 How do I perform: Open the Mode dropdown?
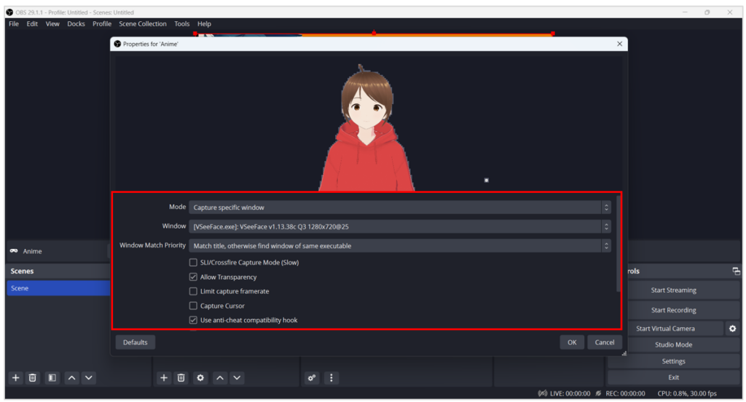[399, 208]
